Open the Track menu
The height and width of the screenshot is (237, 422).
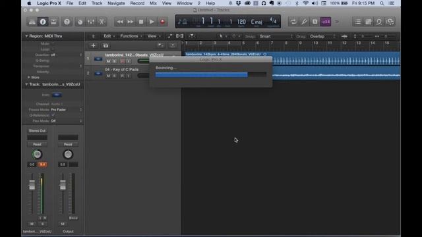(x=97, y=3)
